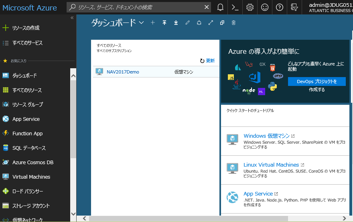This screenshot has width=353, height=222.
Task: Click ストレージ アカウント icon
Action: click(6, 206)
